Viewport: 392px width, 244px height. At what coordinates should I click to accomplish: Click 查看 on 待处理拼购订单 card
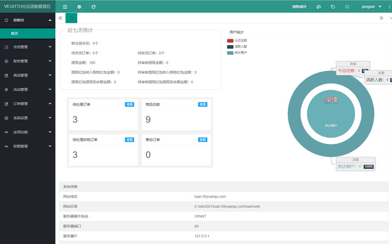tap(130, 140)
